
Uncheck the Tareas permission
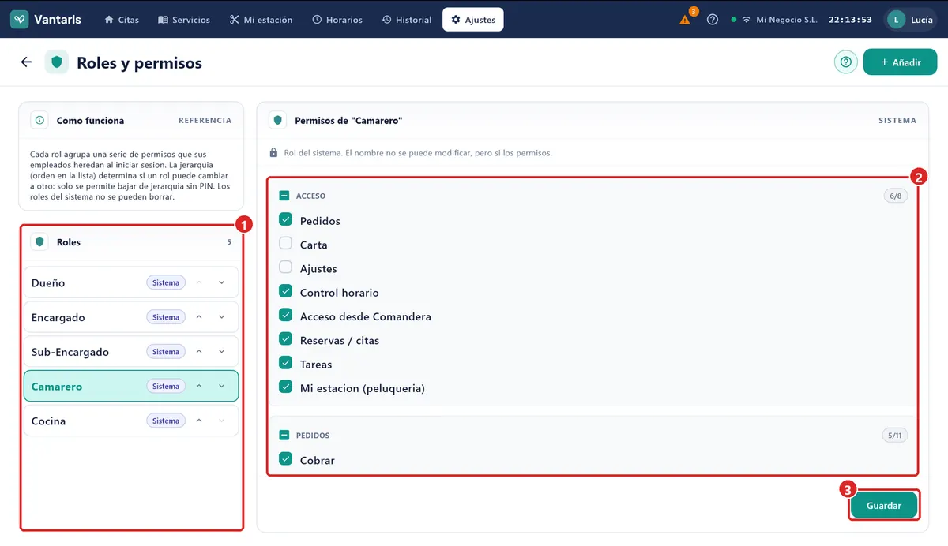pyautogui.click(x=286, y=364)
